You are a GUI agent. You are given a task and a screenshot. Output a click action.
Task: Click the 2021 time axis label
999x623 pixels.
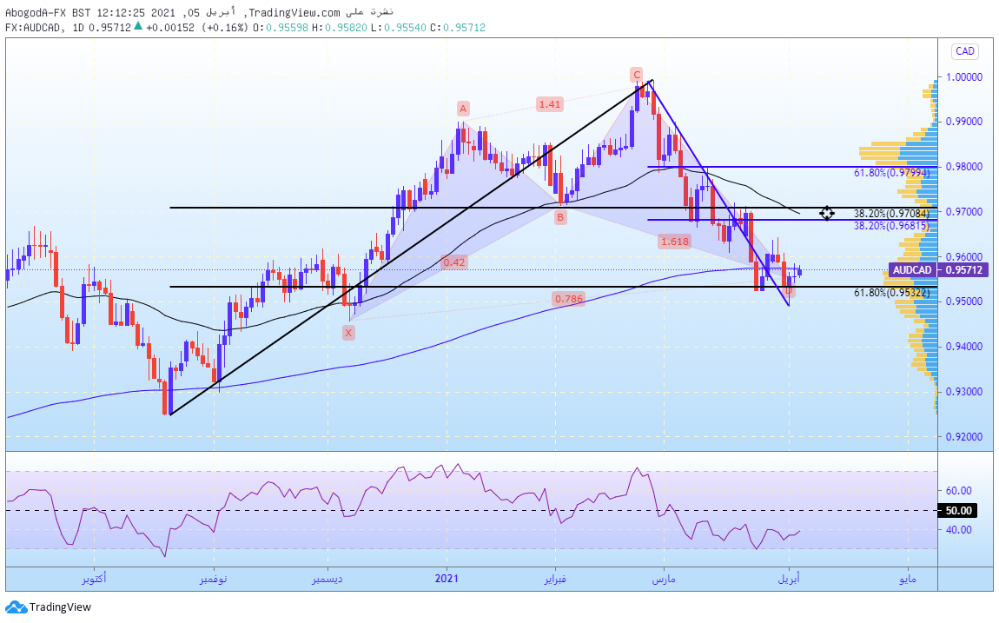(447, 579)
